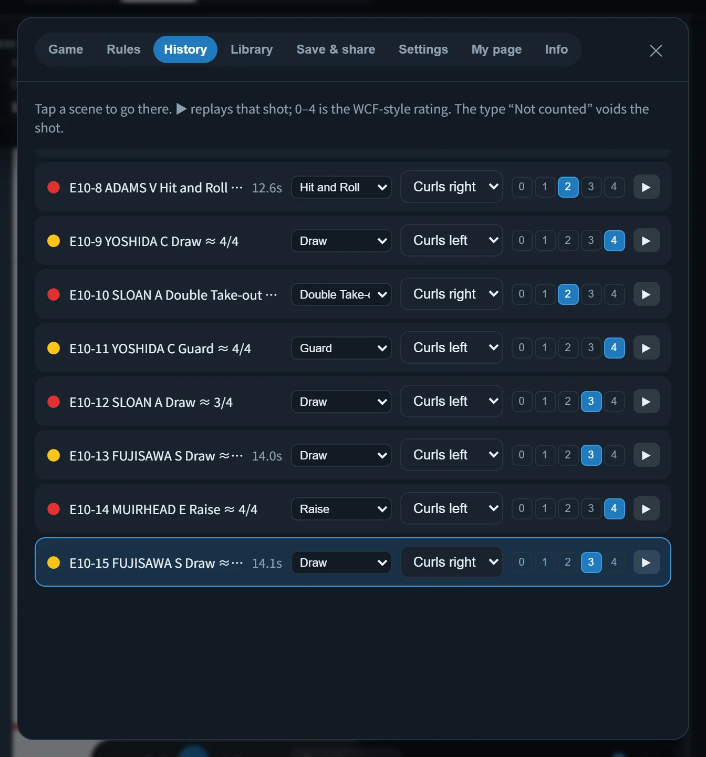Open curl dropdown on E10-13 FUJISAWA row
Image resolution: width=706 pixels, height=757 pixels.
452,455
